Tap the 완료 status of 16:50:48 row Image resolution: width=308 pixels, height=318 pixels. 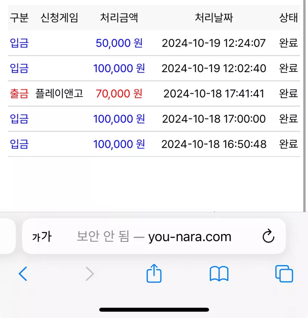click(x=288, y=144)
